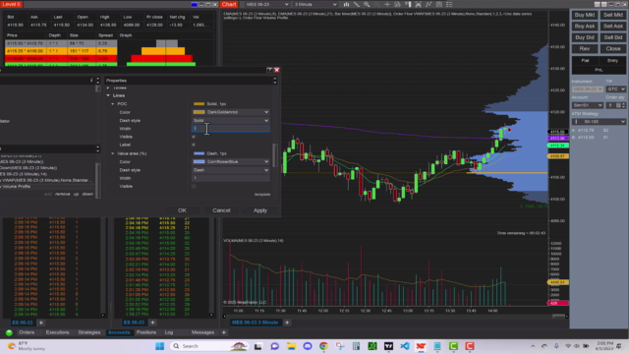Show hidden system tray icons
Viewport: 629px width, 354px height.
pyautogui.click(x=533, y=346)
